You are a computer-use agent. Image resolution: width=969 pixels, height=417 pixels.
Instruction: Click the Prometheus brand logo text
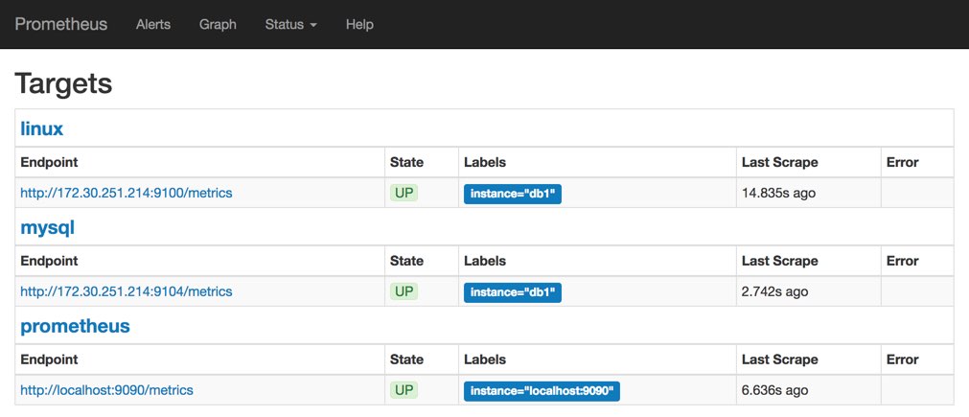click(61, 24)
